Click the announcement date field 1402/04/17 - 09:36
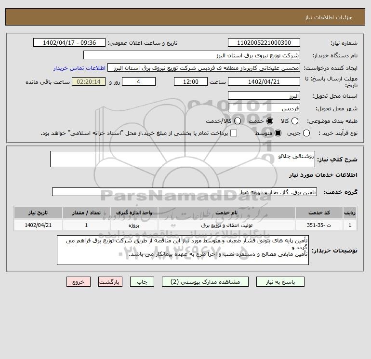371x359 pixels. click(69, 42)
